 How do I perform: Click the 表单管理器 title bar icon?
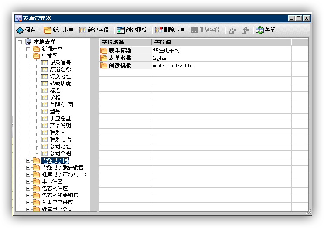(19, 18)
